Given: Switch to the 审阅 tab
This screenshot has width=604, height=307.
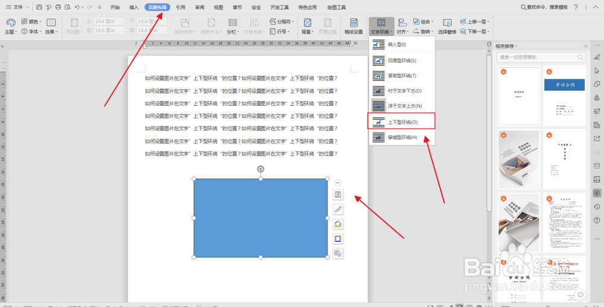Looking at the screenshot, I should pos(199,7).
